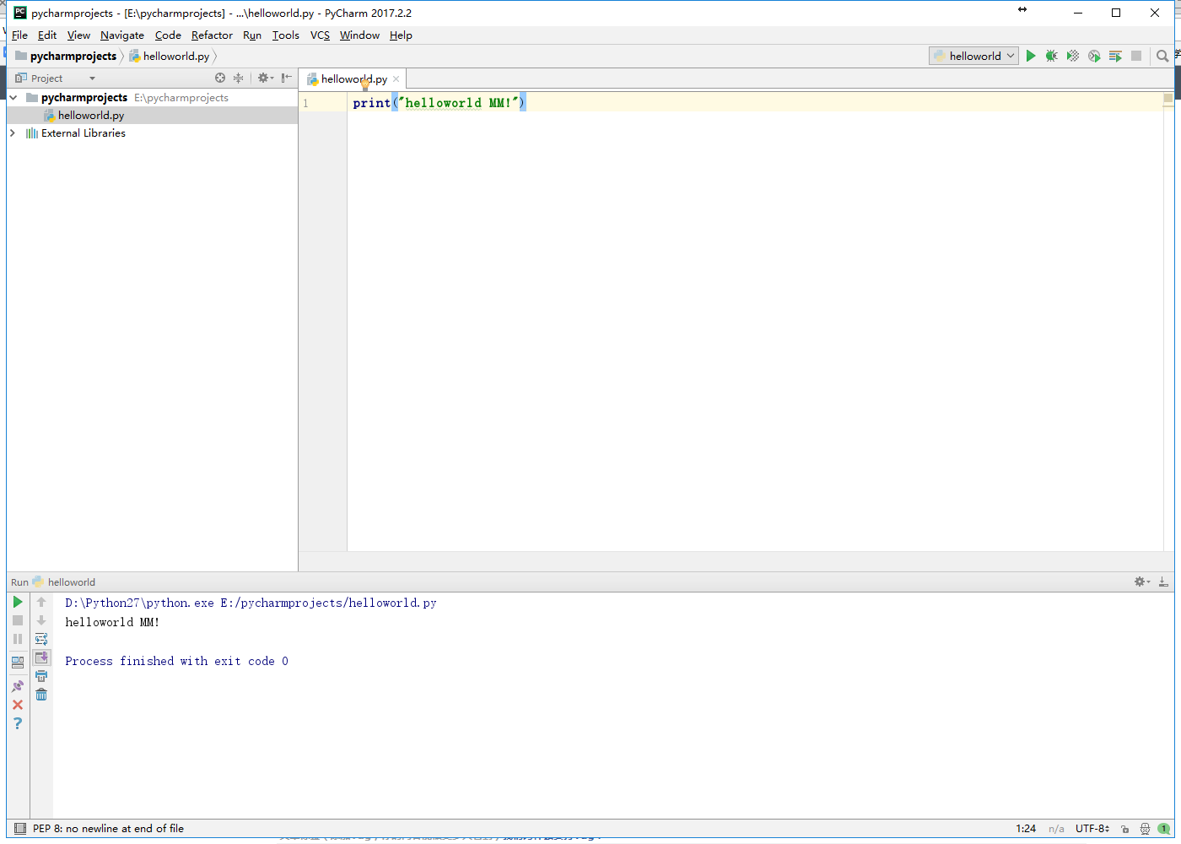
Task: Open the VCS menu
Action: [320, 35]
